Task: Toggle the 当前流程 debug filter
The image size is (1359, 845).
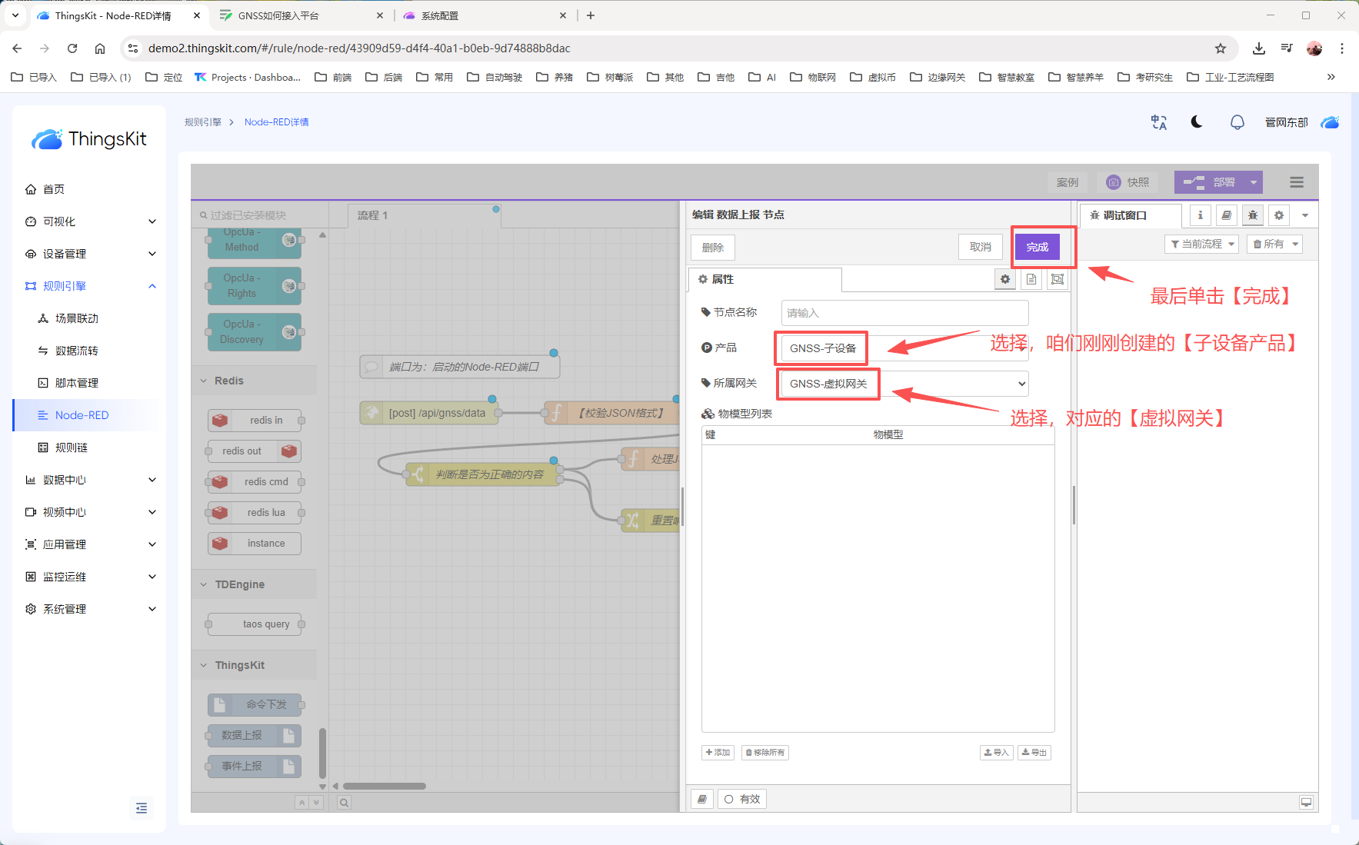Action: tap(1201, 245)
